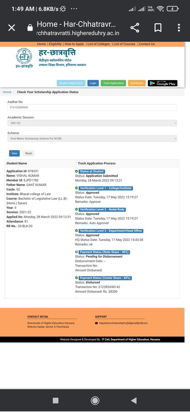Tap the Android recent apps square button
Screen dimensions: 190x412
[56, 400]
